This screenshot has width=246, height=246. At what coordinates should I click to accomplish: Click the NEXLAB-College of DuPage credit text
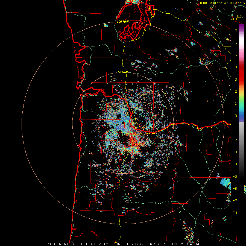[x=218, y=3]
